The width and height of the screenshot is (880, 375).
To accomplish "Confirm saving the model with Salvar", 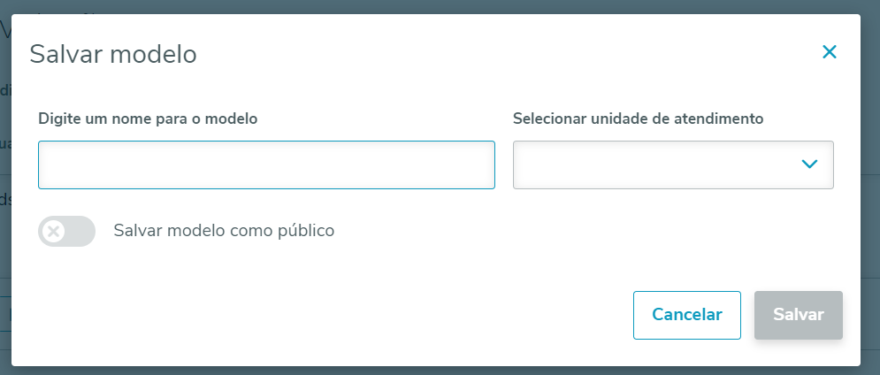I will [x=798, y=315].
